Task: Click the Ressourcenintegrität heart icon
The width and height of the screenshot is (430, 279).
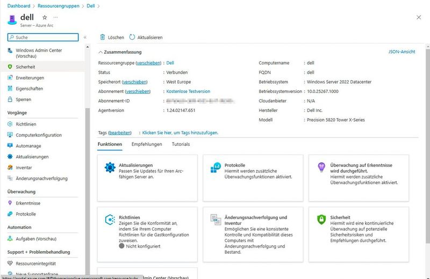Action: coord(10,263)
